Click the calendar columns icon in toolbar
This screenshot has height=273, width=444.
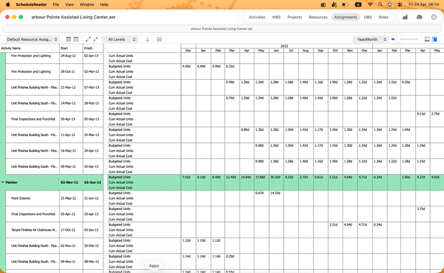(159, 39)
